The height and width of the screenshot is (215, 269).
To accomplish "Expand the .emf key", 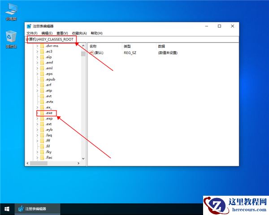I will point(37,63).
